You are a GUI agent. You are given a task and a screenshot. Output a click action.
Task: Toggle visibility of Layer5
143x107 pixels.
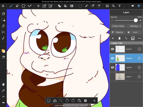click(x=113, y=58)
